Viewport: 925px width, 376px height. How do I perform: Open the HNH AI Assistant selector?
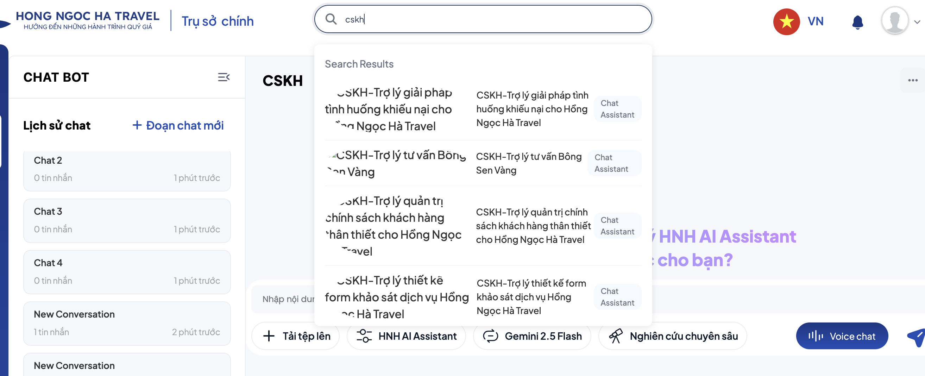click(x=406, y=336)
